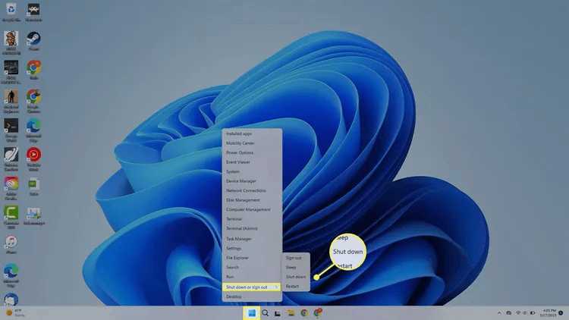Open the Steam desktop shortcut
Screen dimensions: 569x320
point(33,39)
